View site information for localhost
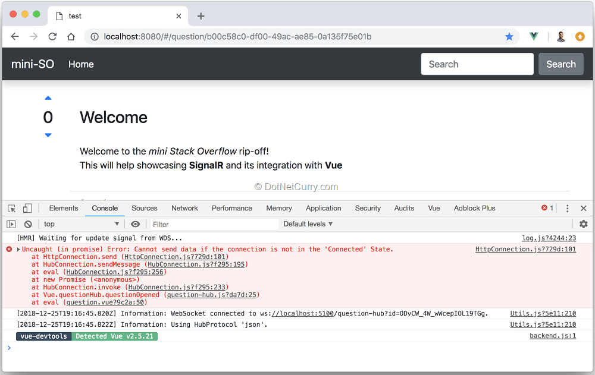This screenshot has width=595, height=375. coord(95,36)
